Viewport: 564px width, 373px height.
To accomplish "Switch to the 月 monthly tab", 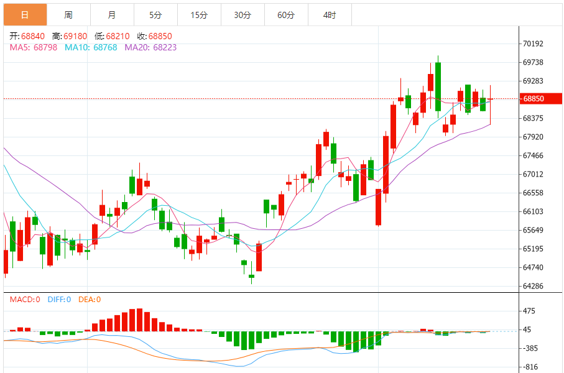I will click(112, 15).
